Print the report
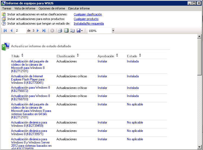This screenshot has width=203, height=150. pyautogui.click(x=60, y=31)
